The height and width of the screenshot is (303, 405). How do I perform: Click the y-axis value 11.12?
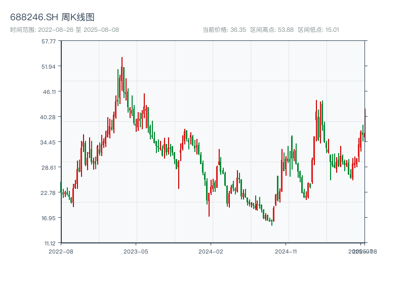[50, 243]
